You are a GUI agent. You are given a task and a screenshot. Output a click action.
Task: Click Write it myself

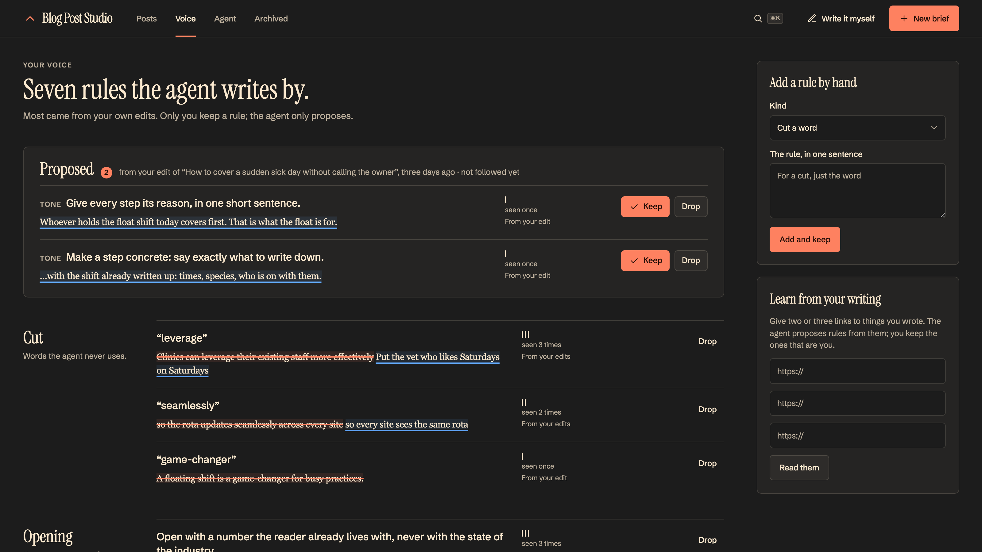pos(841,18)
